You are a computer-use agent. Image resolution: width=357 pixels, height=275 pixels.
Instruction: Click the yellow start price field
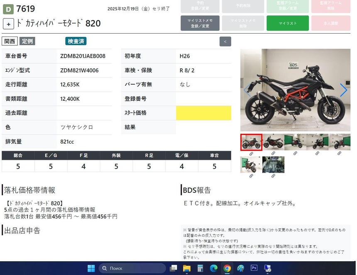(x=203, y=113)
